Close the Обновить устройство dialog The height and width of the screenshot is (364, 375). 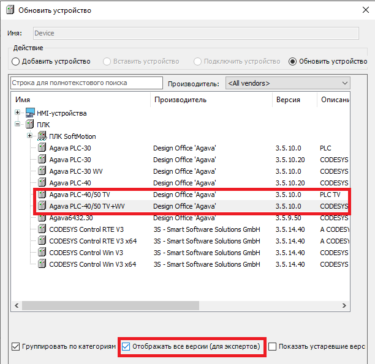click(366, 10)
